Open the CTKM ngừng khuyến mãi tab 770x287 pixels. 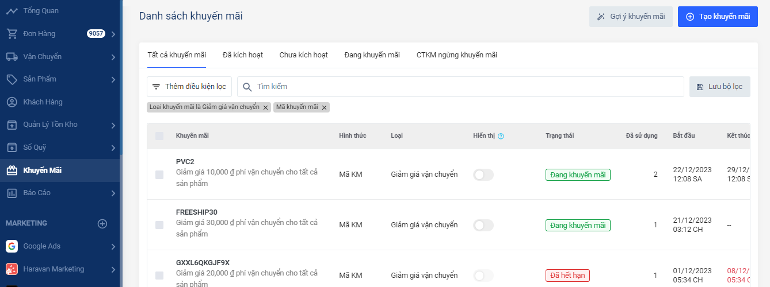tap(456, 55)
